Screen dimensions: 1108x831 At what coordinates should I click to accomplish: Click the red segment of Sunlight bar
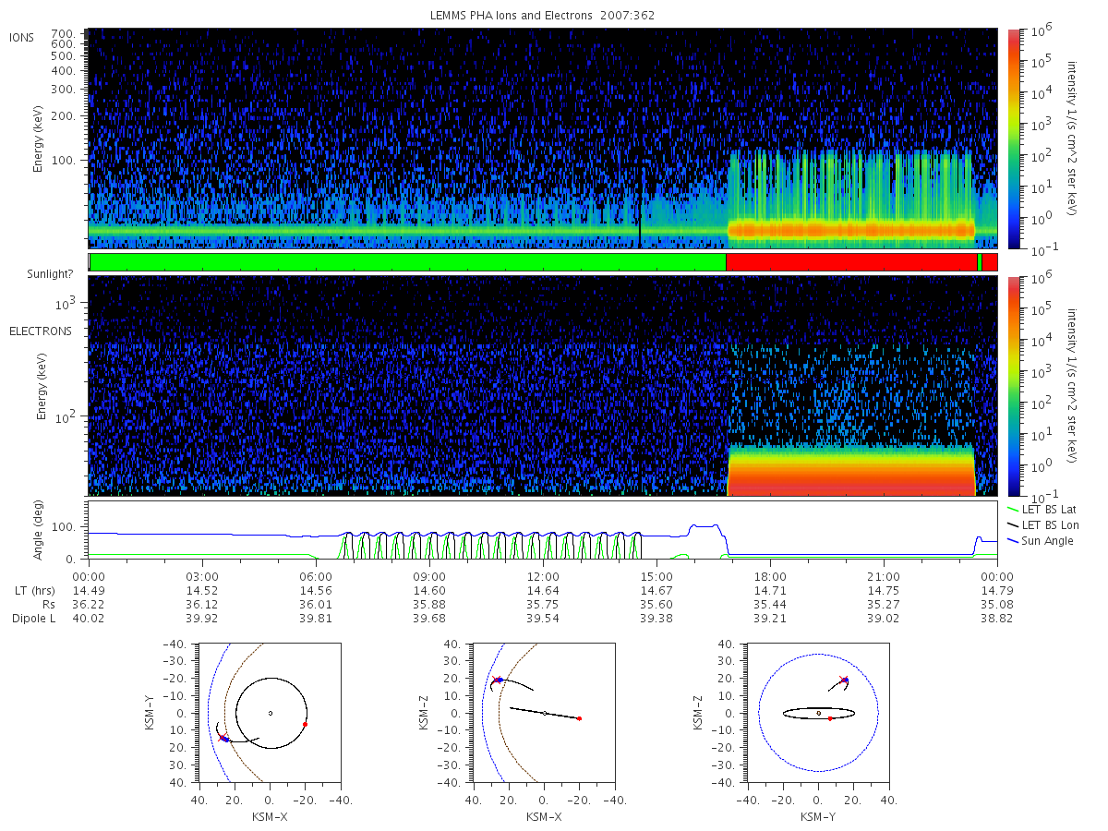pyautogui.click(x=851, y=262)
